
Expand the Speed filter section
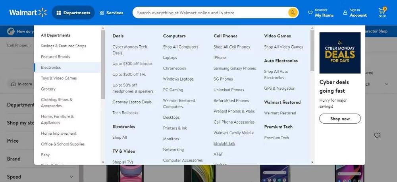[71, 177]
